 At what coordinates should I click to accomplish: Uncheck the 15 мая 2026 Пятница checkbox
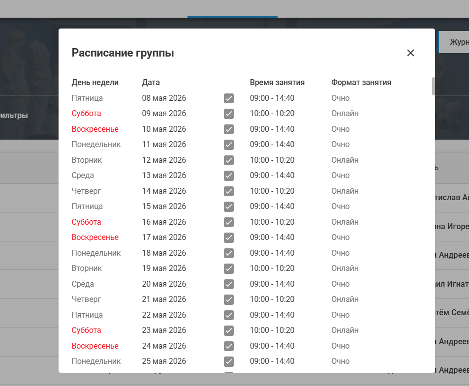pyautogui.click(x=229, y=207)
